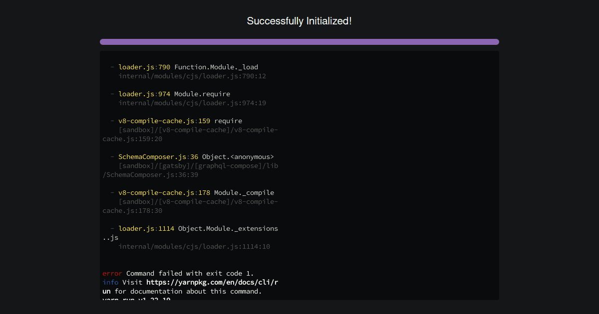Click the sandbox v8-compile-cache.js:178:30 path
This screenshot has height=314, width=599.
[x=190, y=206]
